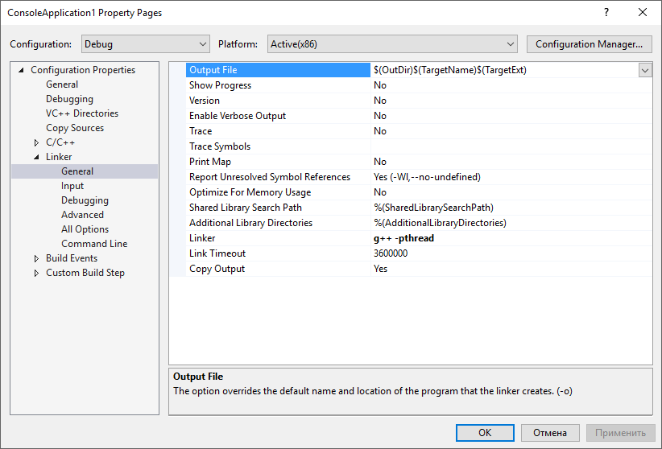
Task: Click the Print Map No value
Action: tap(380, 162)
